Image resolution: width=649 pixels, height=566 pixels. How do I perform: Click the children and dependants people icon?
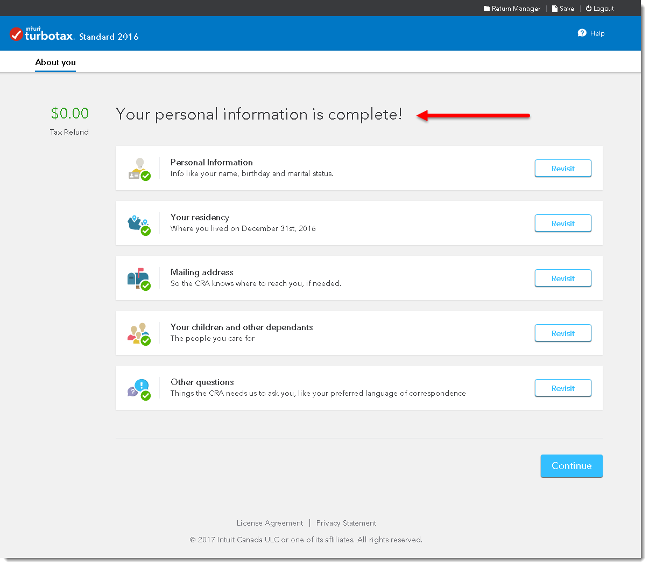139,333
